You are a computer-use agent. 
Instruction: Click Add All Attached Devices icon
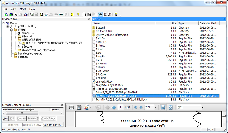point(11,14)
